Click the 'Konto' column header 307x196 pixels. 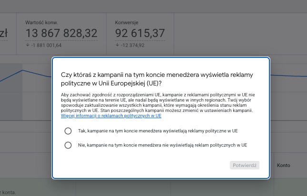tap(284, 165)
